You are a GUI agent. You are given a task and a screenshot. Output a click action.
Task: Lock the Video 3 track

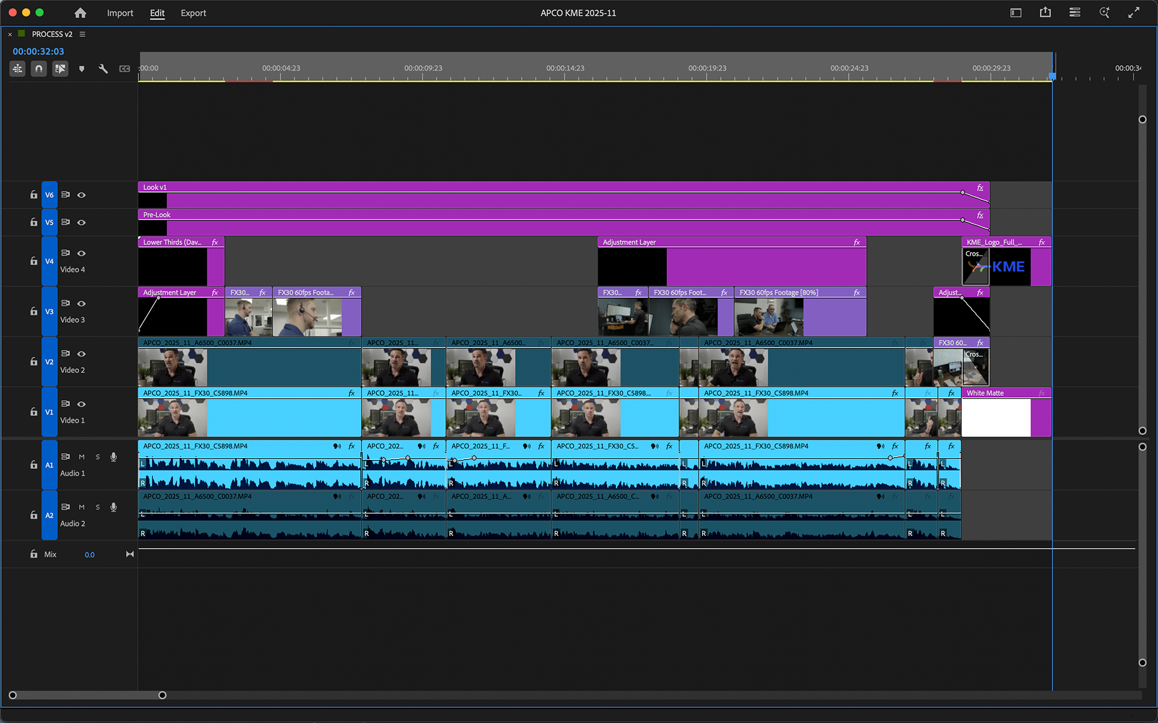pyautogui.click(x=34, y=311)
